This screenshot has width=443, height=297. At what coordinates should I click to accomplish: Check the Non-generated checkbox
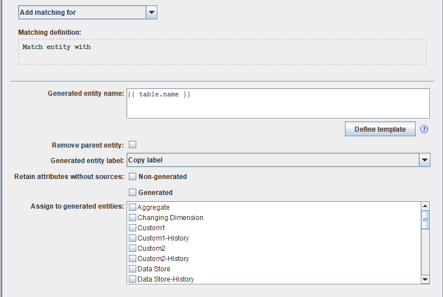pyautogui.click(x=132, y=177)
